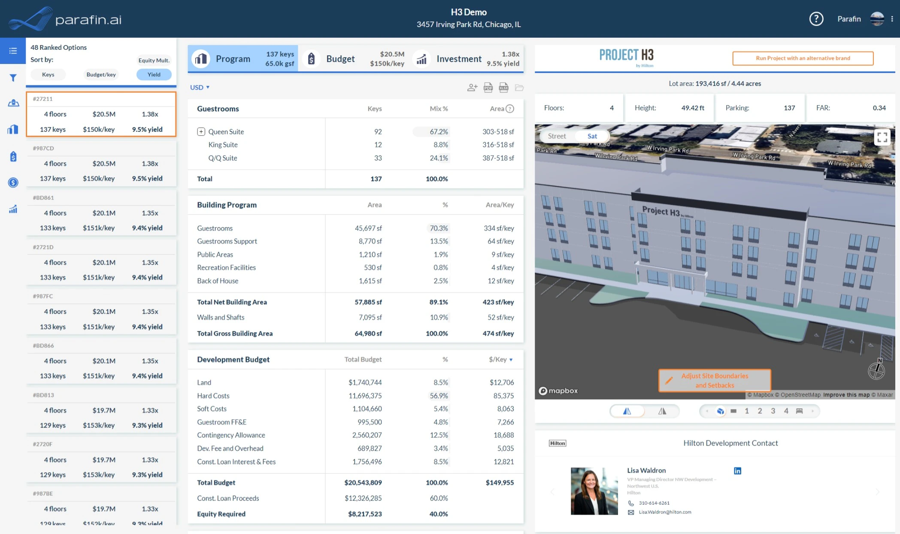This screenshot has height=534, width=900.
Task: Open the Program tab
Action: (243, 59)
